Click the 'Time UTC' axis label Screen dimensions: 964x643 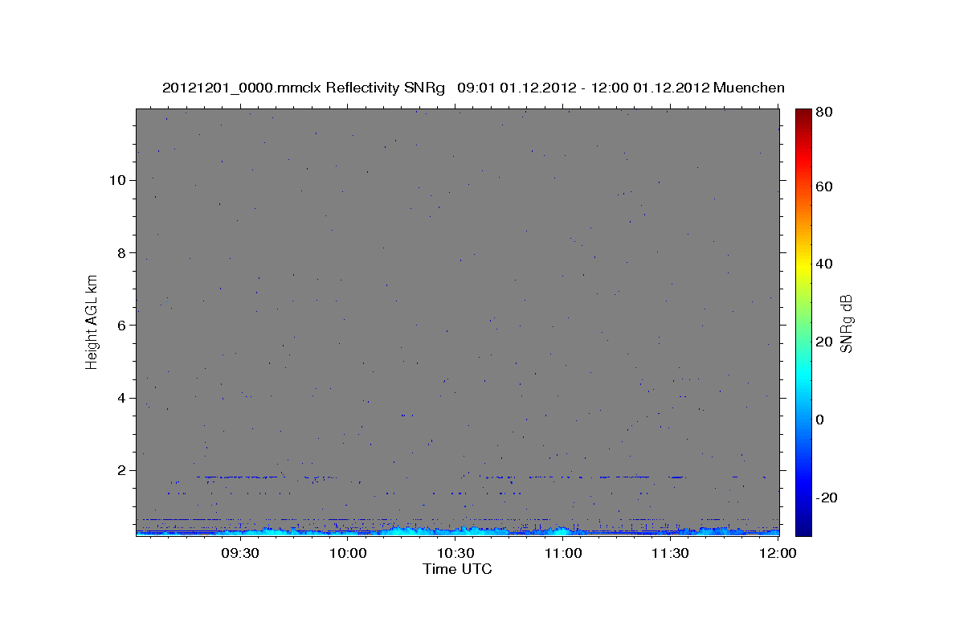point(457,570)
